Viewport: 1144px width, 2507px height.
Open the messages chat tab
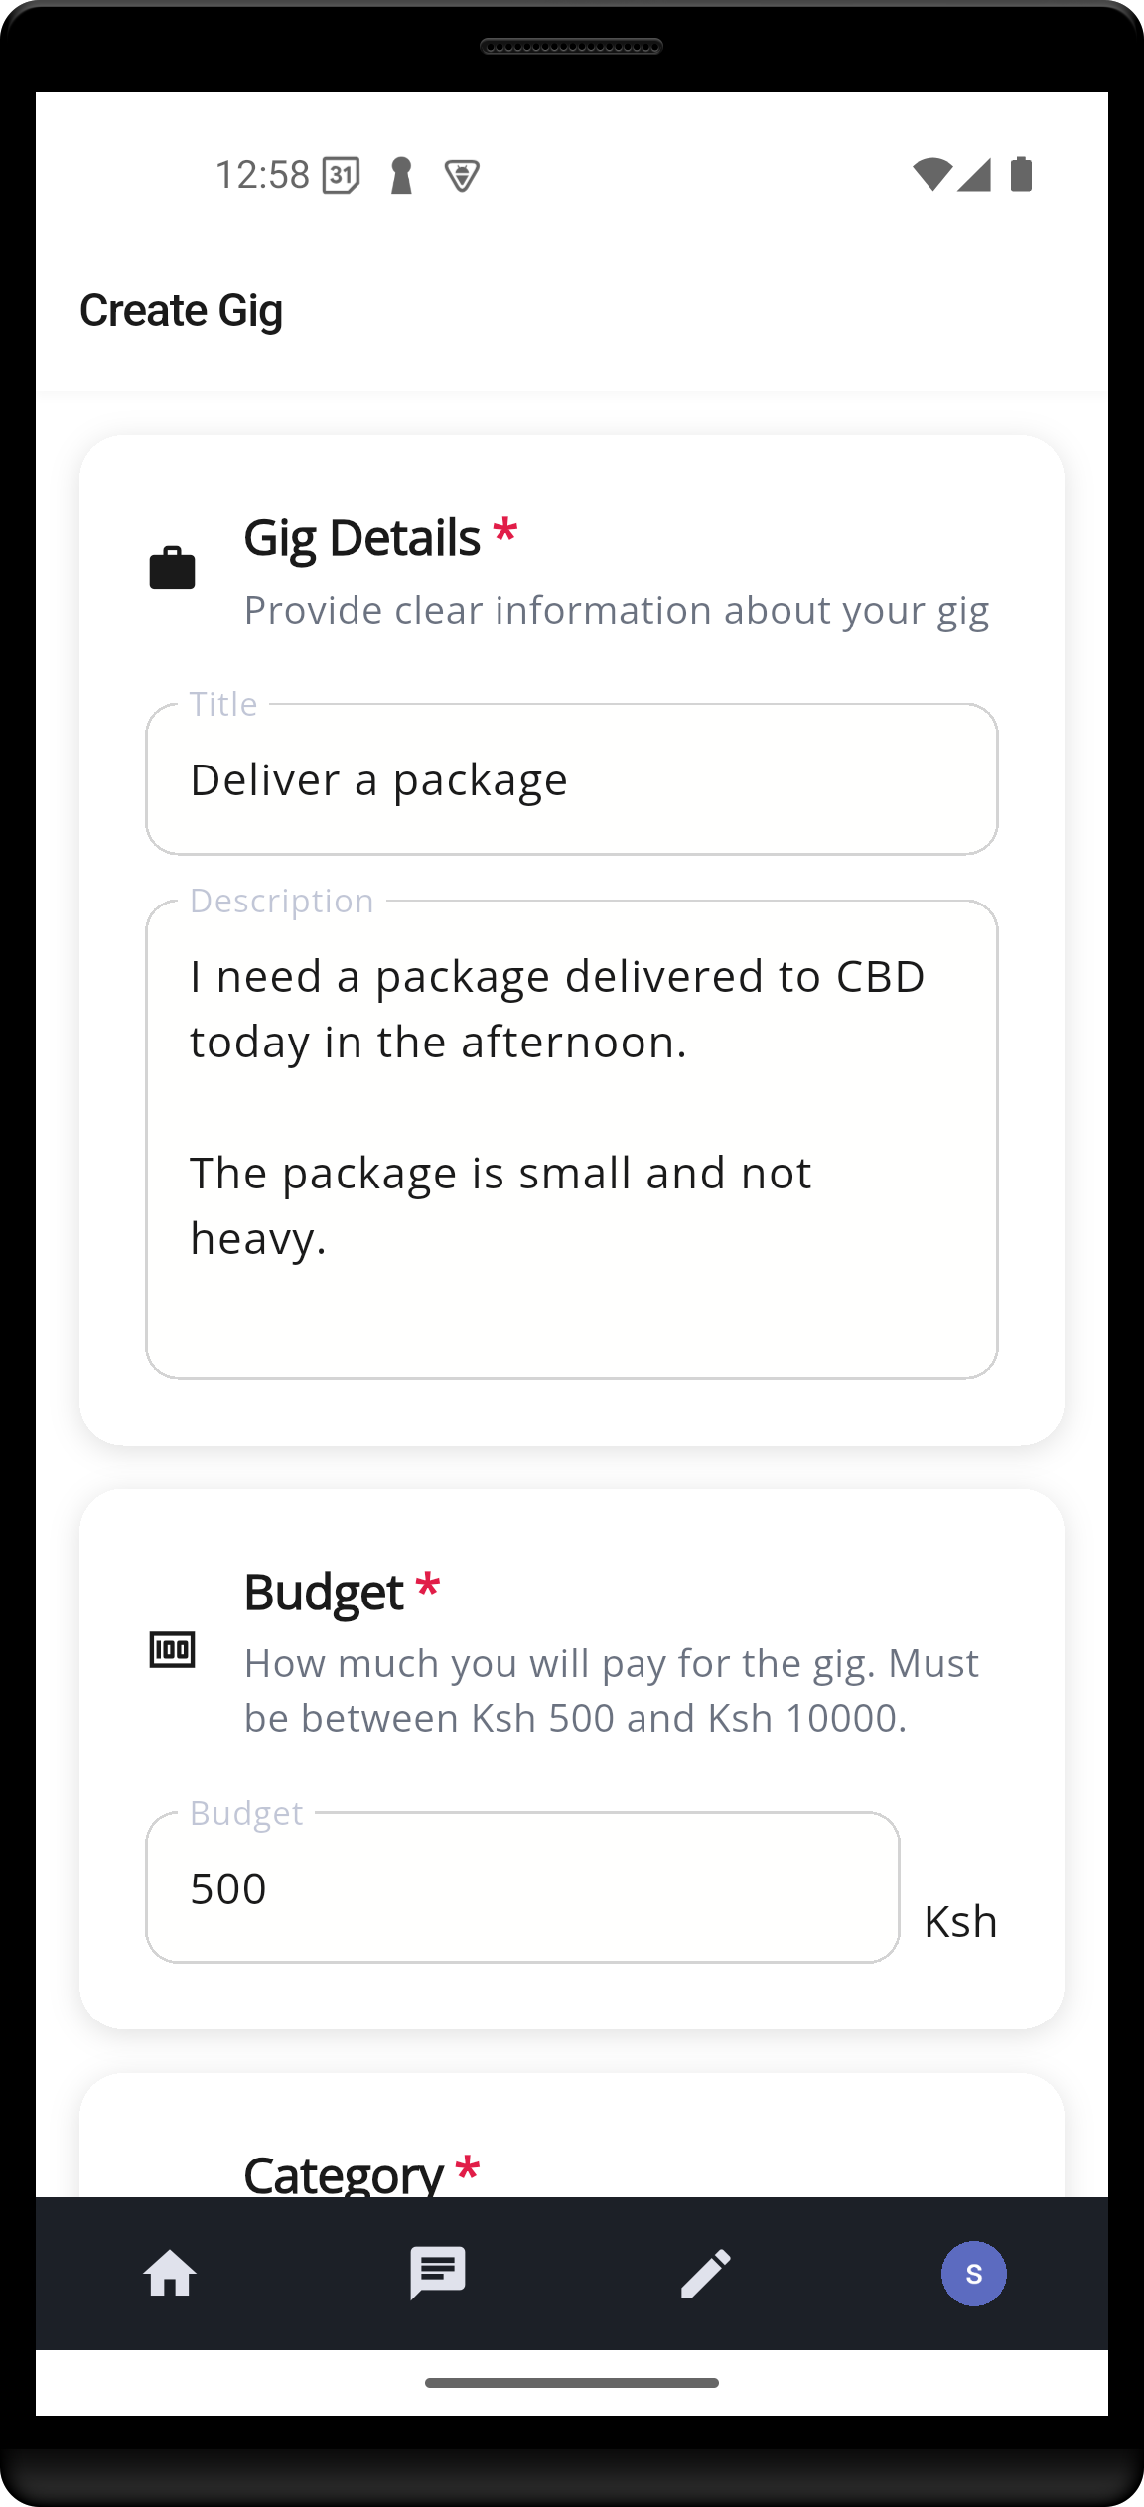438,2273
